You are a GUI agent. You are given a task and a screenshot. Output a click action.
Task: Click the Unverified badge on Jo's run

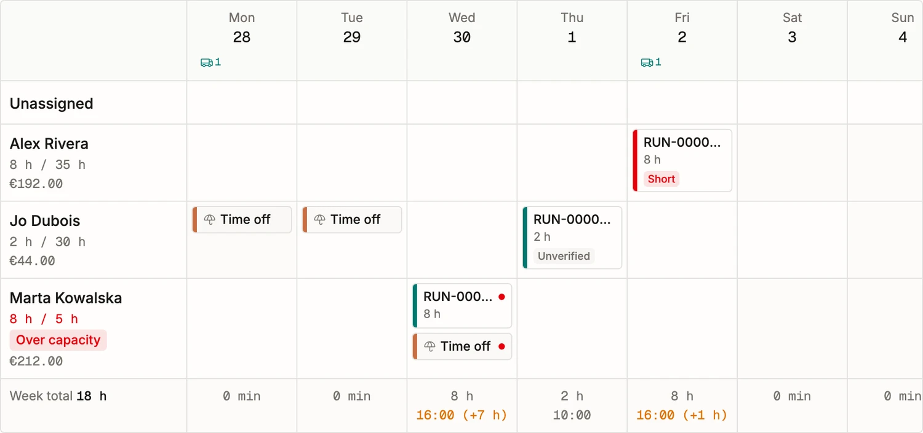(x=564, y=256)
